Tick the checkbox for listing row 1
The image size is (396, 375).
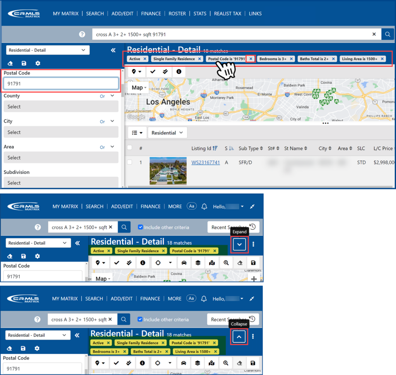click(130, 162)
